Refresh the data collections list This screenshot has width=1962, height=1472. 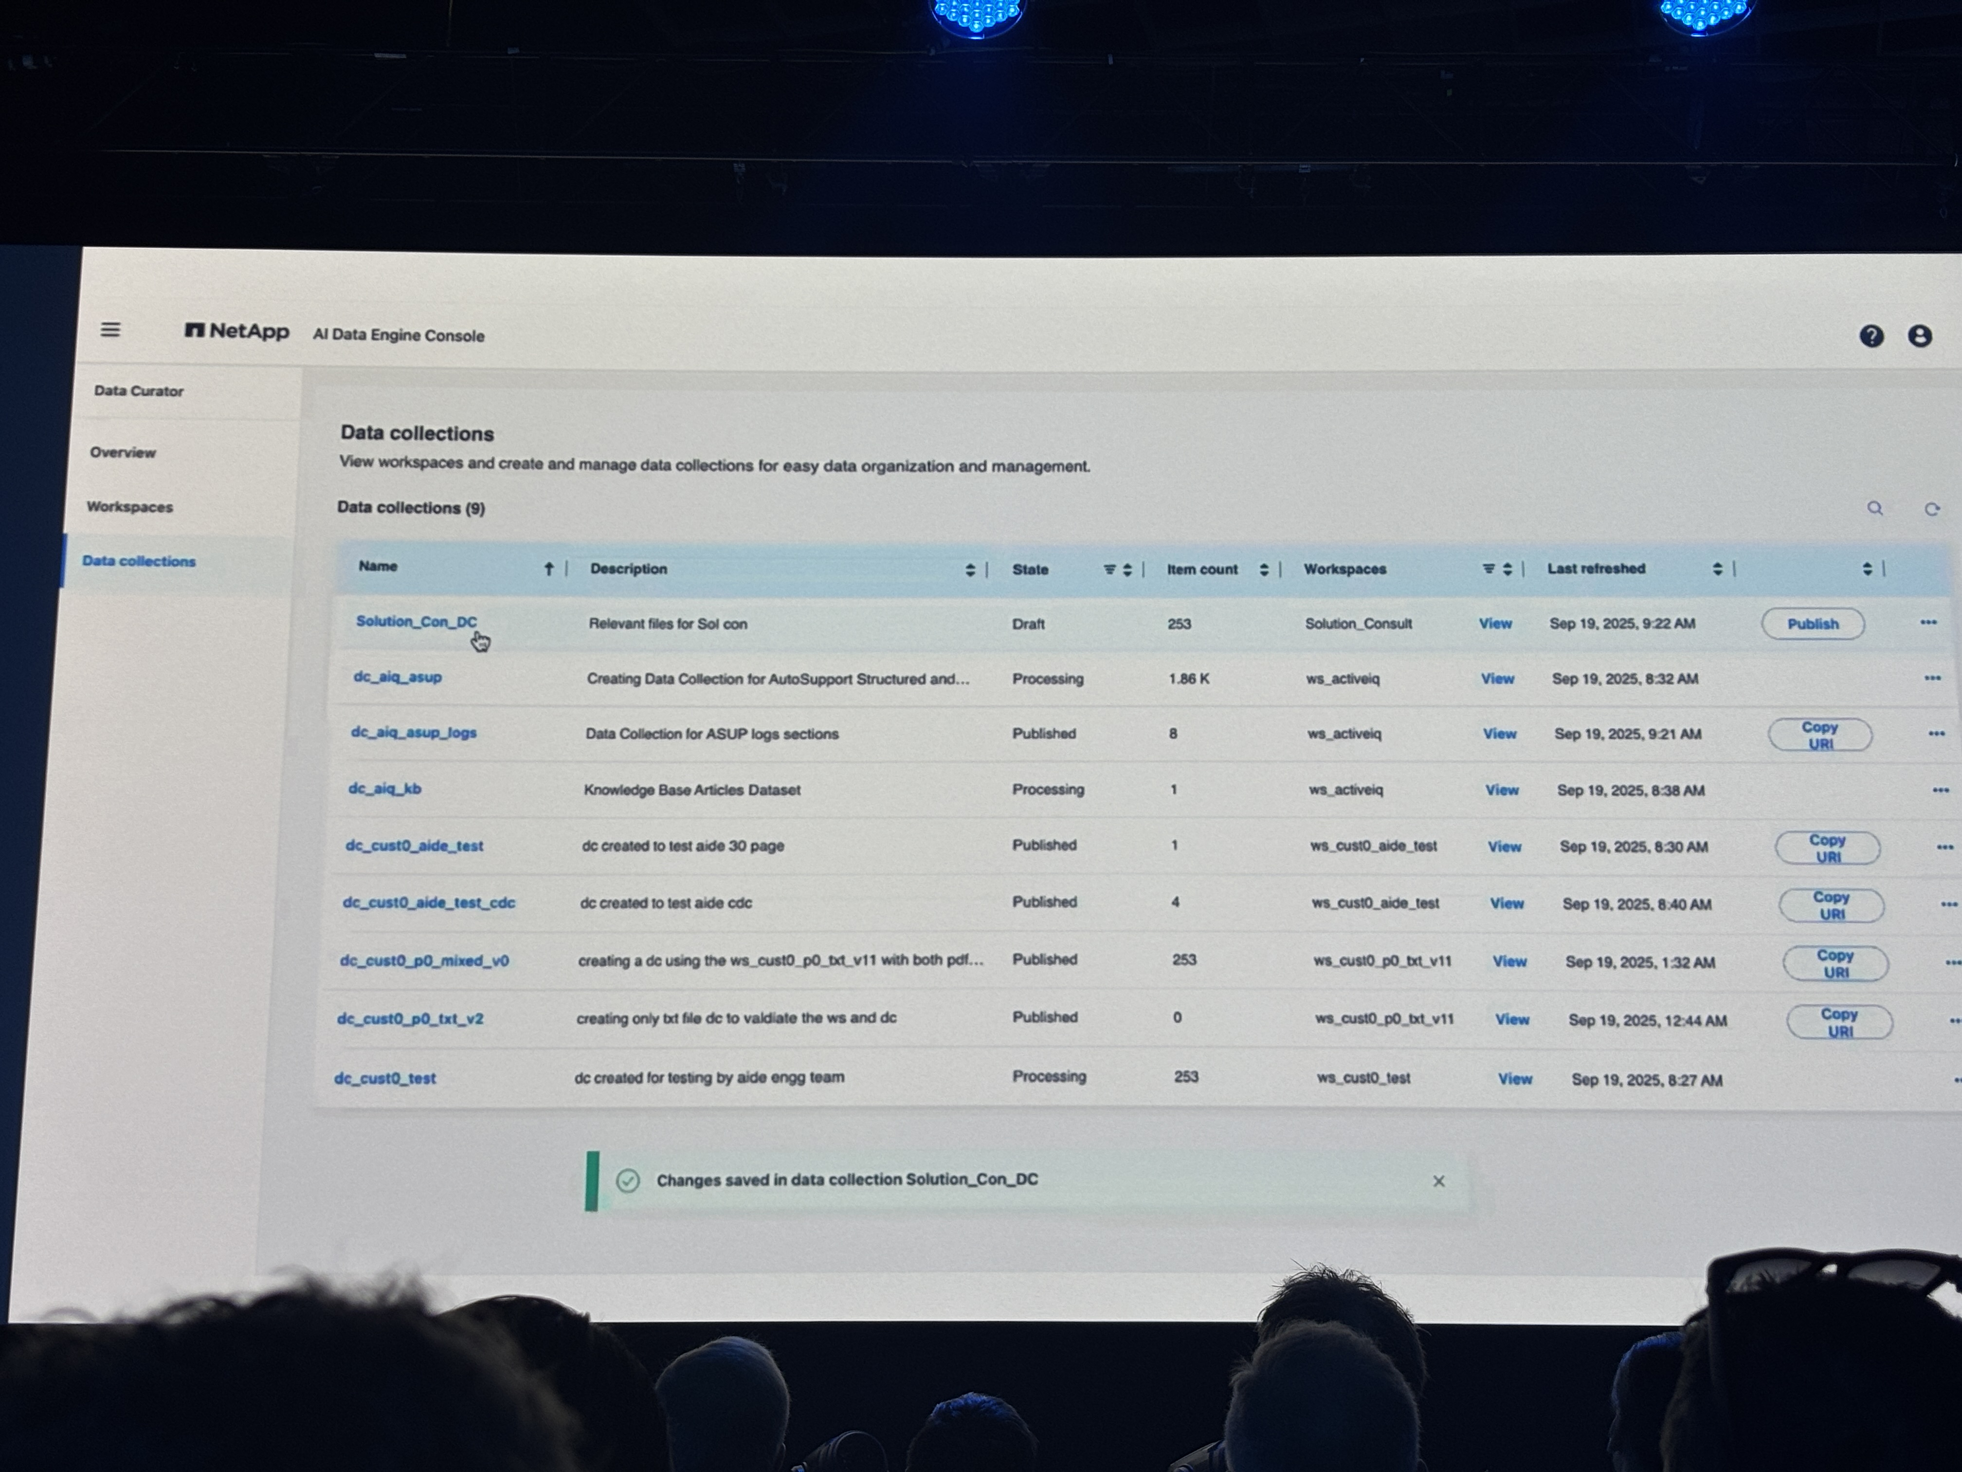[x=1931, y=509]
